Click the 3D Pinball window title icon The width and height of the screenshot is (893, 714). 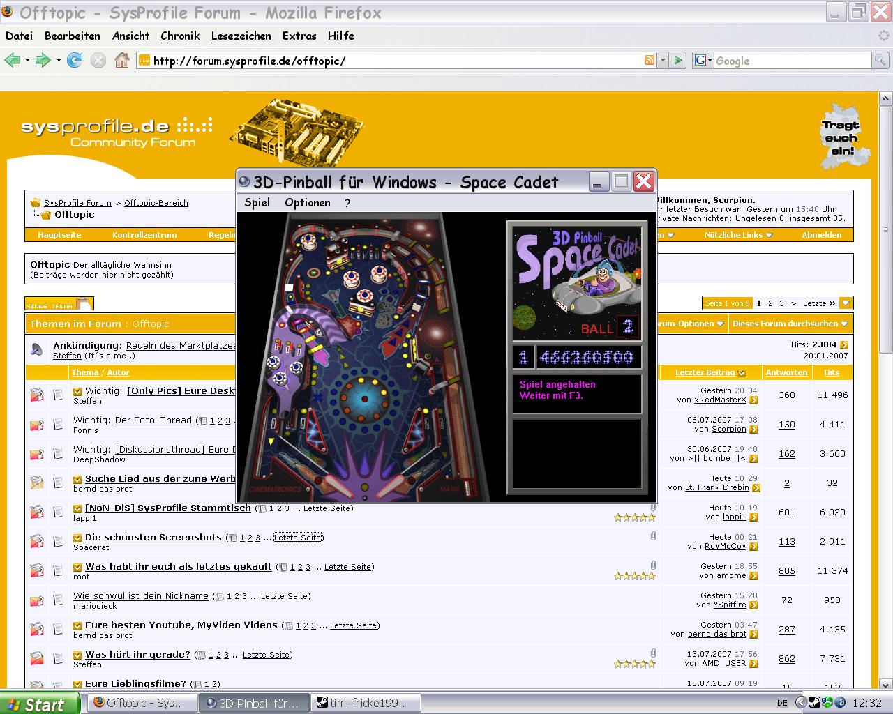(244, 182)
